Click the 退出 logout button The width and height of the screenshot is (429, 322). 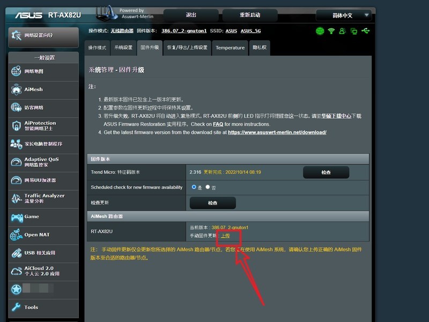[191, 15]
